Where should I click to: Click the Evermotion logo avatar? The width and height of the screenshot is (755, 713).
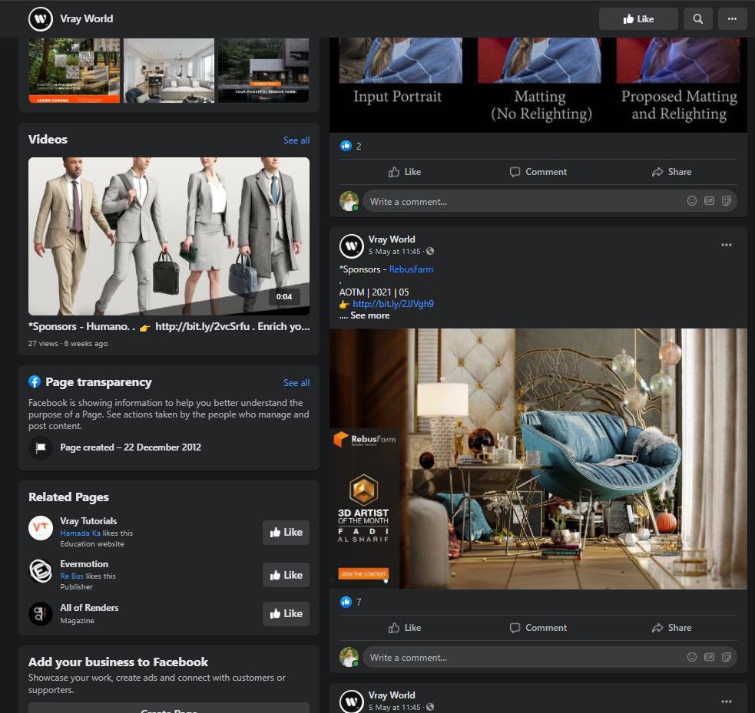41,571
